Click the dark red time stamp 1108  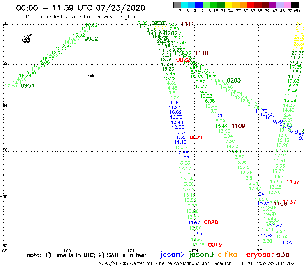280,204
